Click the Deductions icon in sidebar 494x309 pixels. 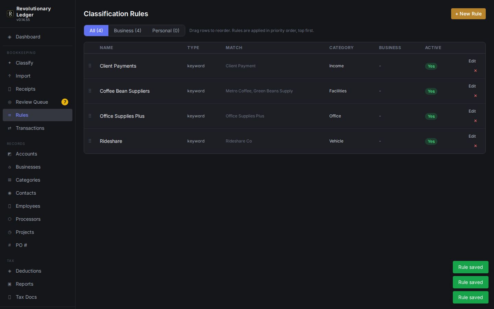pos(10,271)
